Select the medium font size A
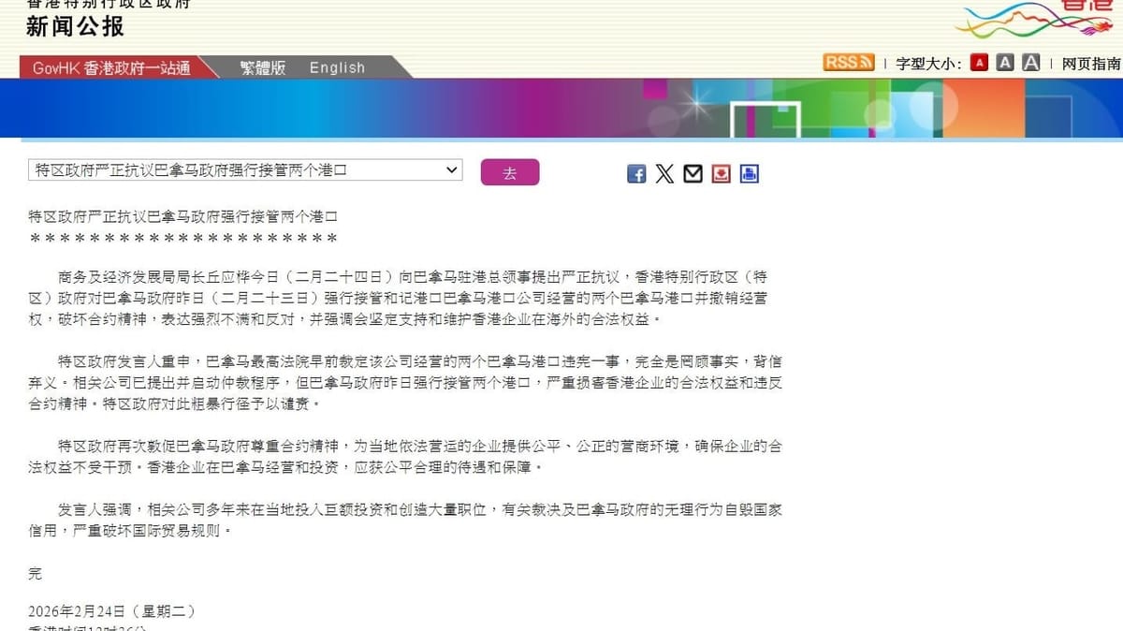This screenshot has width=1123, height=631. (1004, 63)
